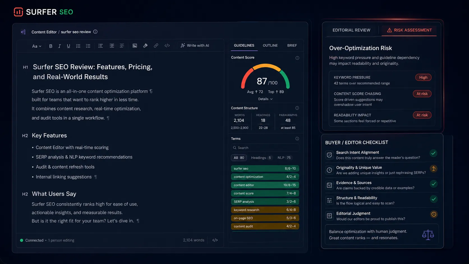Click the chain link icon in the toolbar

tap(156, 45)
